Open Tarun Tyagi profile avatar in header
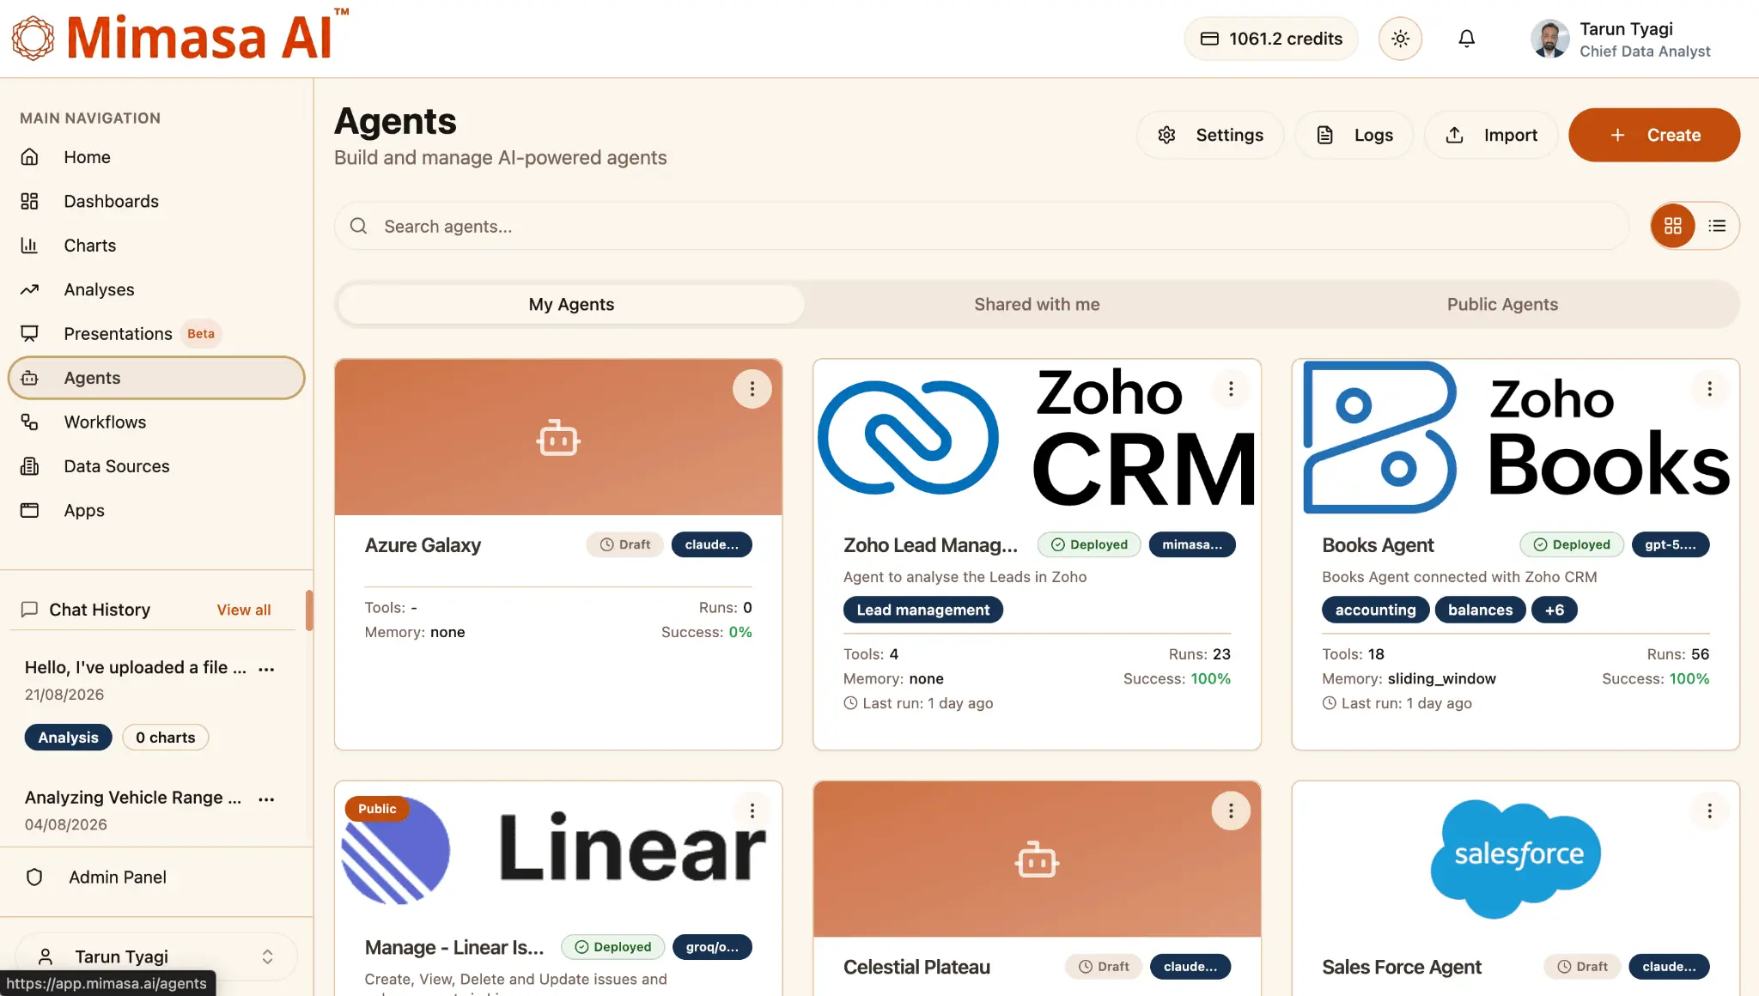The width and height of the screenshot is (1759, 996). coord(1549,39)
